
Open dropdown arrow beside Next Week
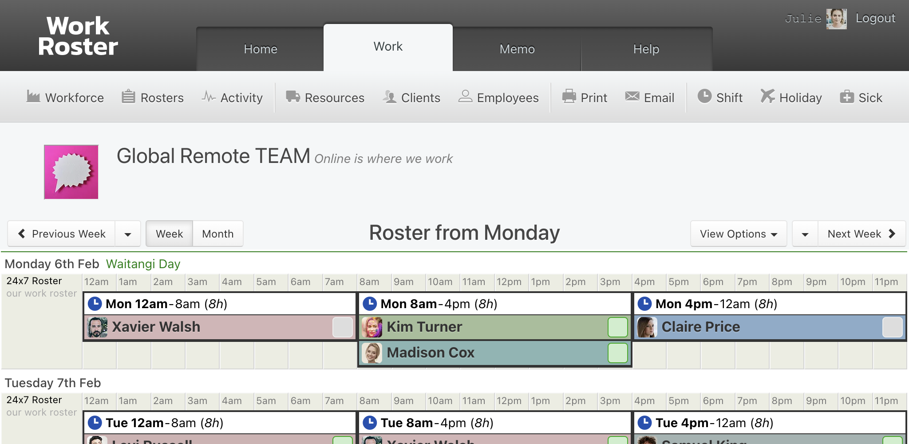click(805, 234)
